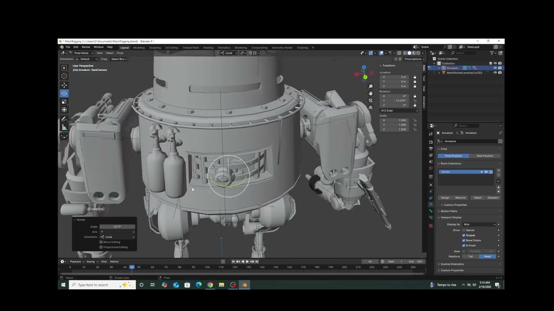Click the Measure tool icon
Image resolution: width=554 pixels, height=311 pixels.
tap(64, 127)
